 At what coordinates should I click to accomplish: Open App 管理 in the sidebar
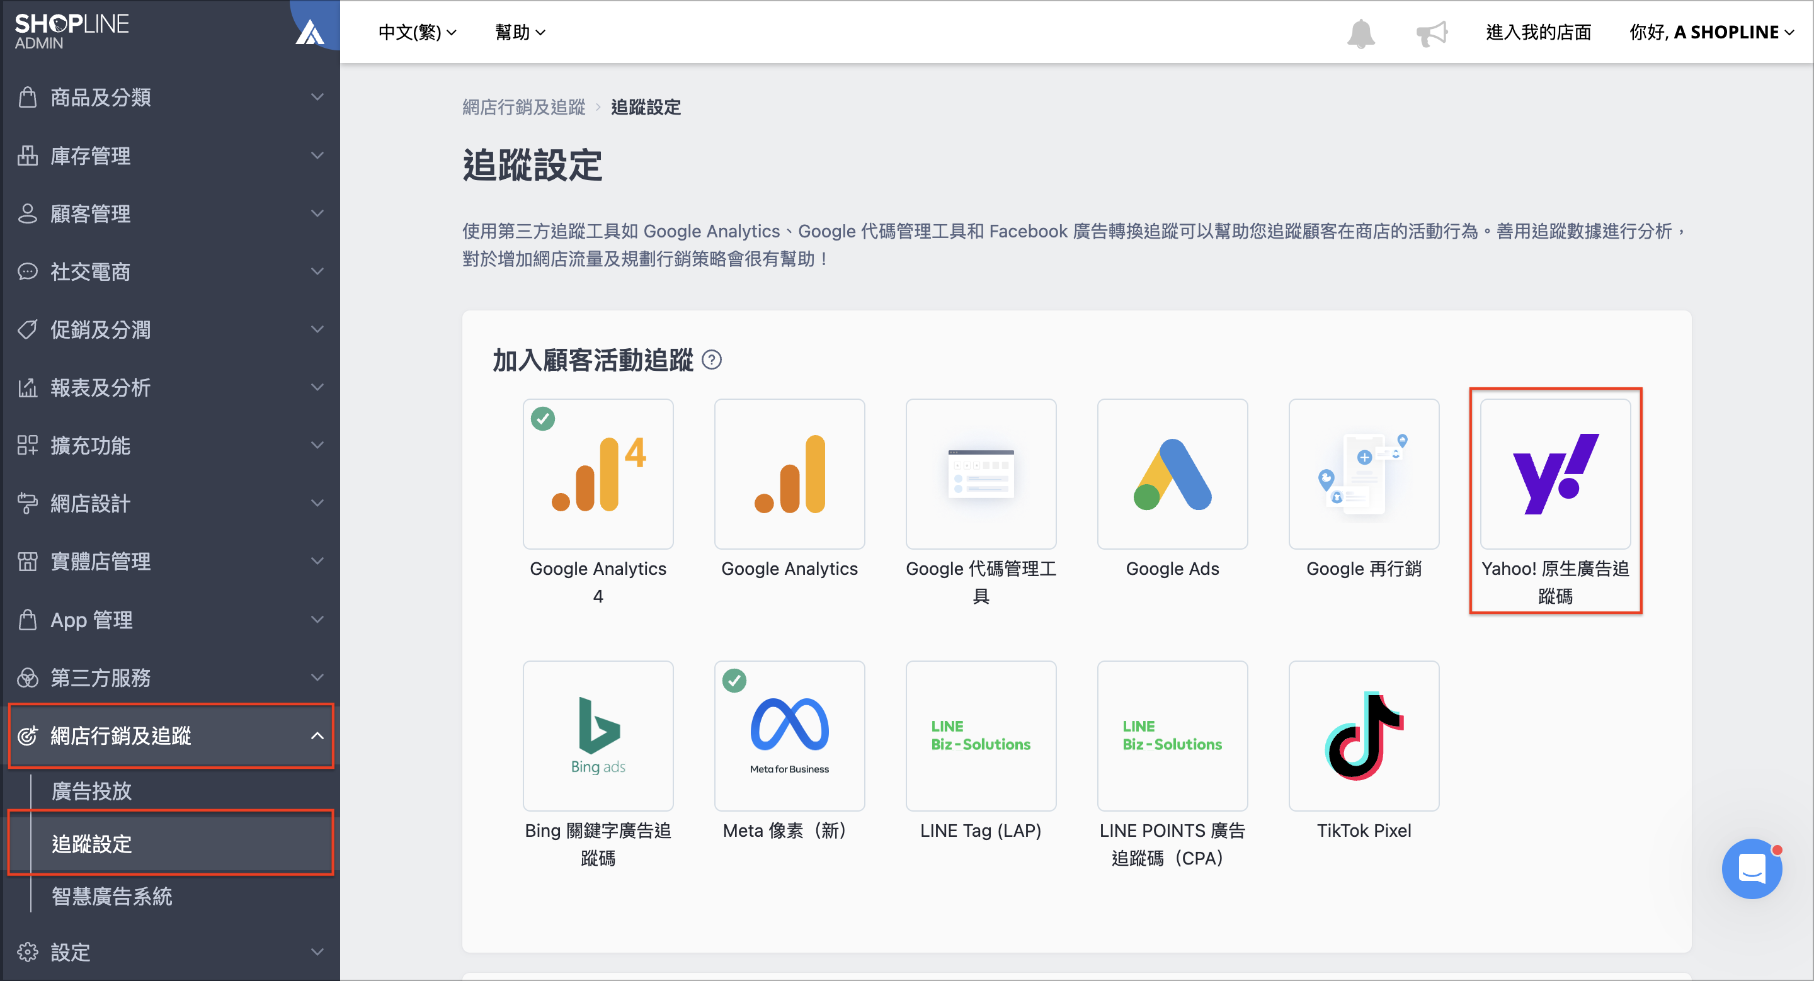click(x=169, y=620)
